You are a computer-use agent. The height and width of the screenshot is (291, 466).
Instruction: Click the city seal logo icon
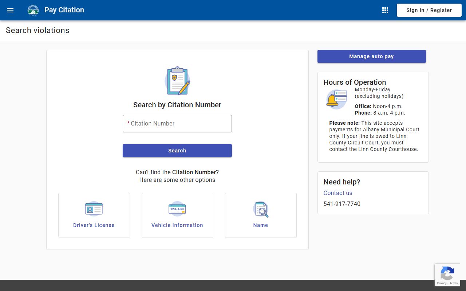(33, 10)
